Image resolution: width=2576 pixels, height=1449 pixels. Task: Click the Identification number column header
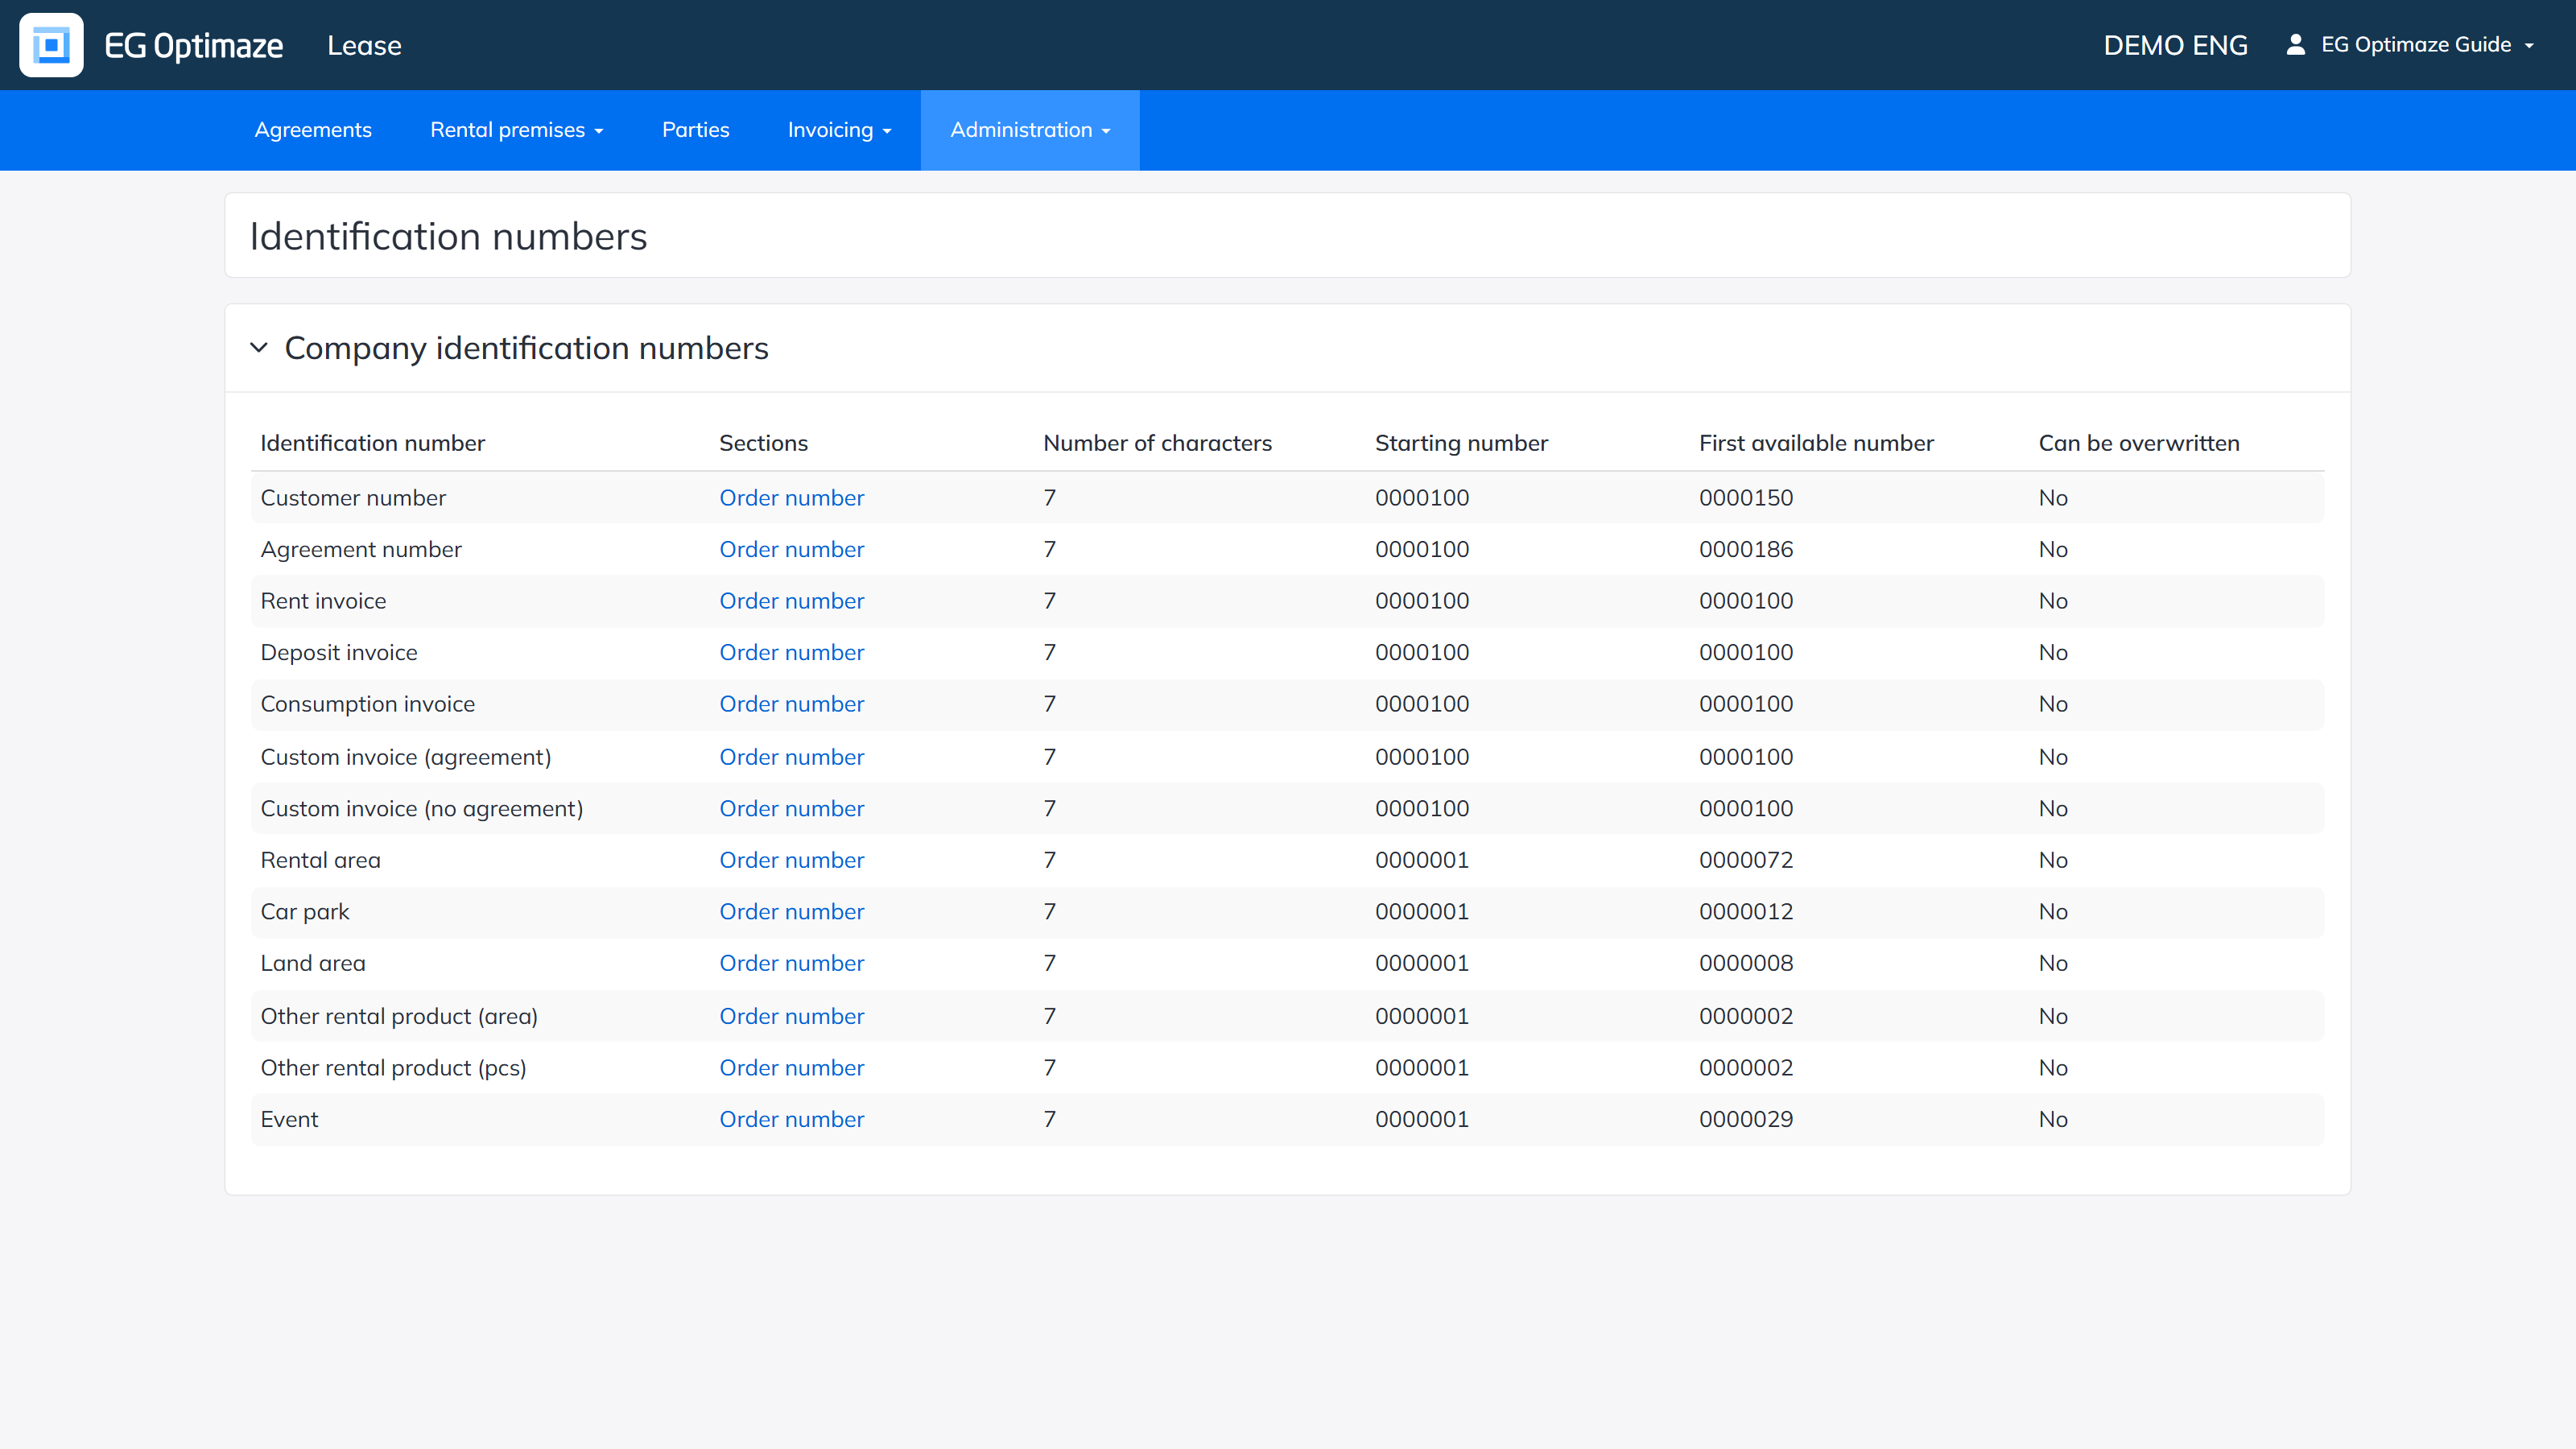[x=373, y=443]
